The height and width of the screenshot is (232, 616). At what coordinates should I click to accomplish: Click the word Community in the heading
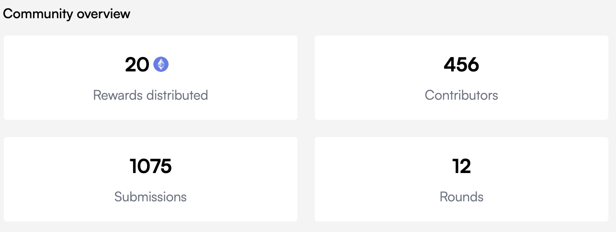37,13
